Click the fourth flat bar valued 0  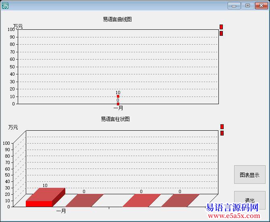(180, 200)
